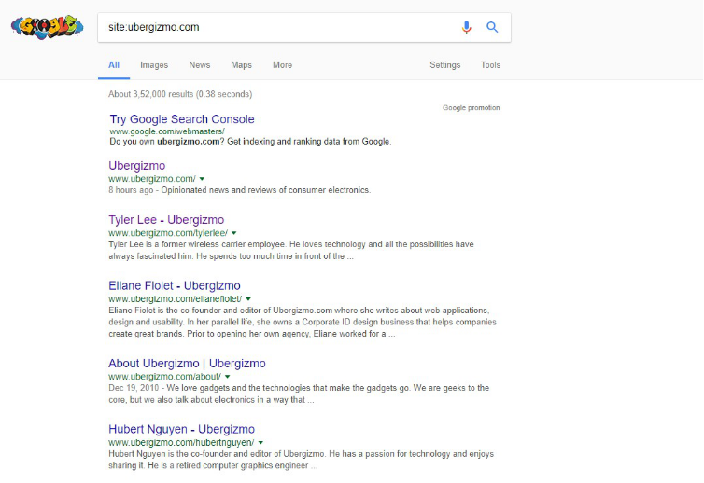Open the Ubergizmo homepage result
This screenshot has width=704, height=483.
tap(137, 165)
